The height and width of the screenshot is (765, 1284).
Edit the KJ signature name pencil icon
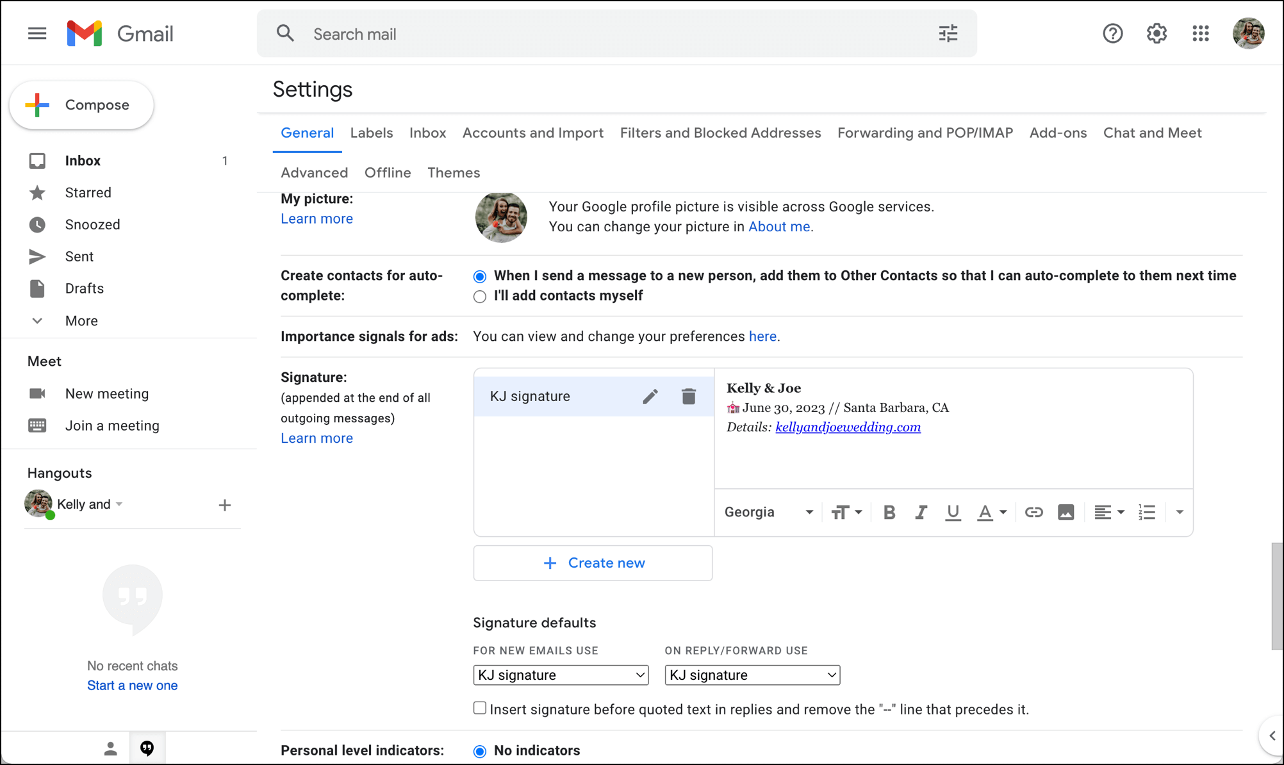pos(650,397)
